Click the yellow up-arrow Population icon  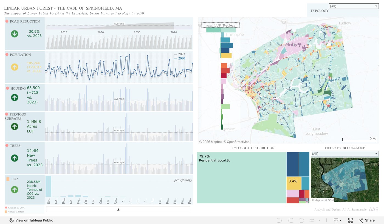click(15, 67)
